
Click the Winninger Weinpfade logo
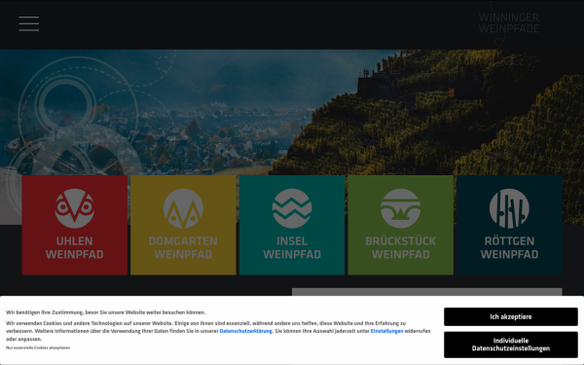pyautogui.click(x=508, y=23)
